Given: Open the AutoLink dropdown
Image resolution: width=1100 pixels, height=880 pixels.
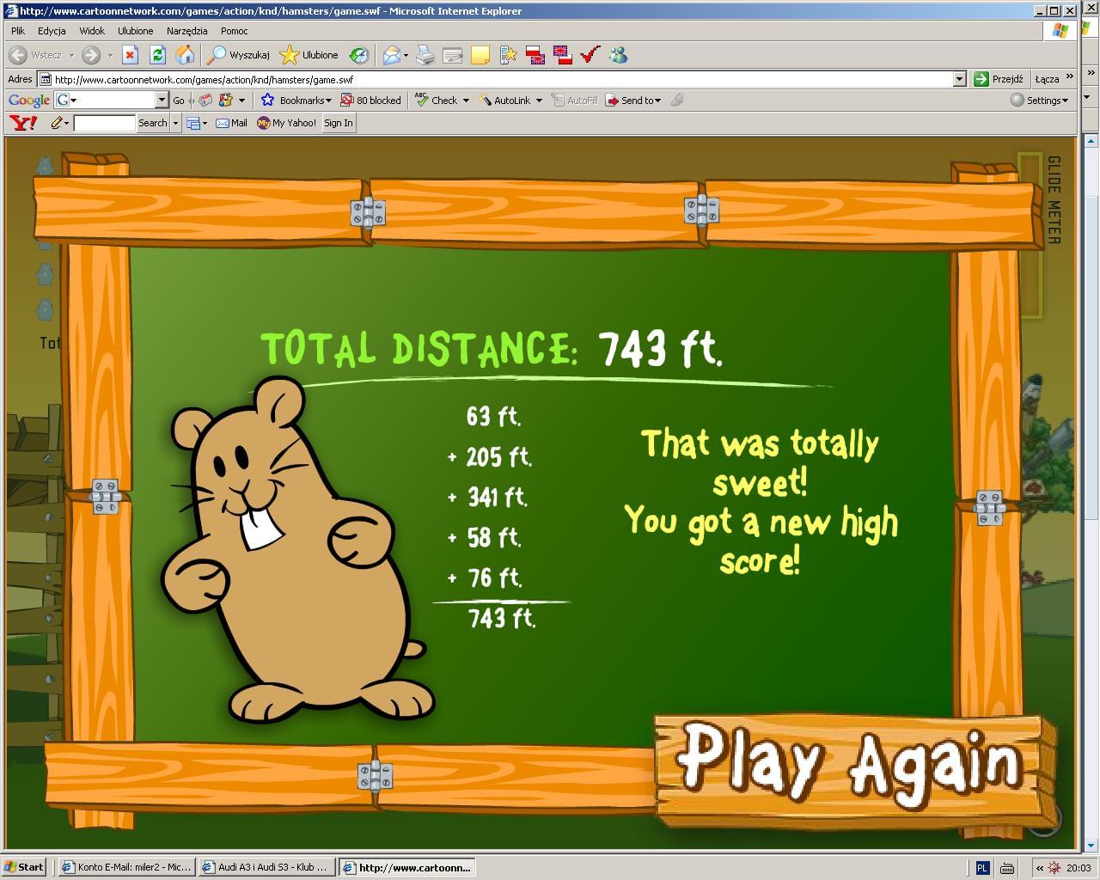Looking at the screenshot, I should 510,101.
